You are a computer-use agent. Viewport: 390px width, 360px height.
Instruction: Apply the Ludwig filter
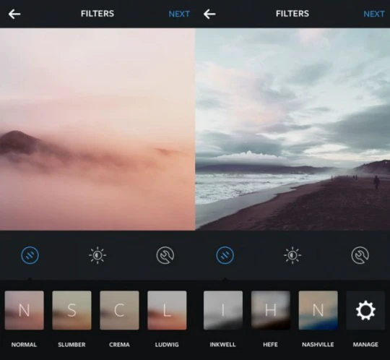click(167, 310)
